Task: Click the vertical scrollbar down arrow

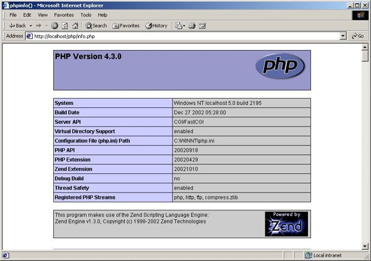Action: [x=365, y=246]
